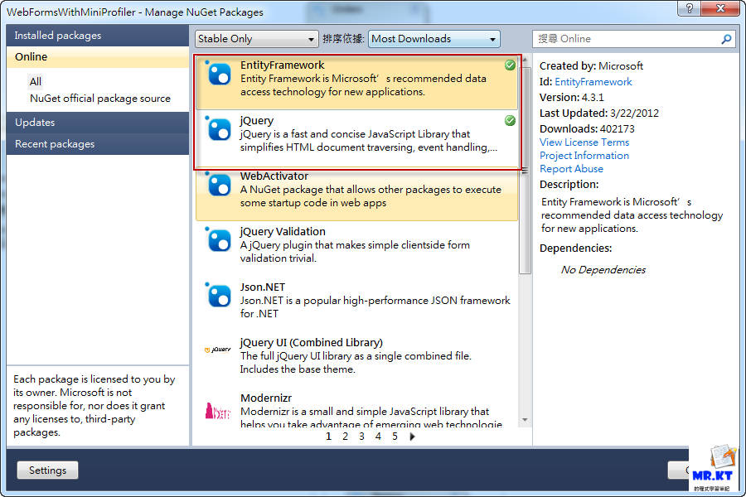
Task: Close the Manage NuGet Packages window
Action: point(719,7)
